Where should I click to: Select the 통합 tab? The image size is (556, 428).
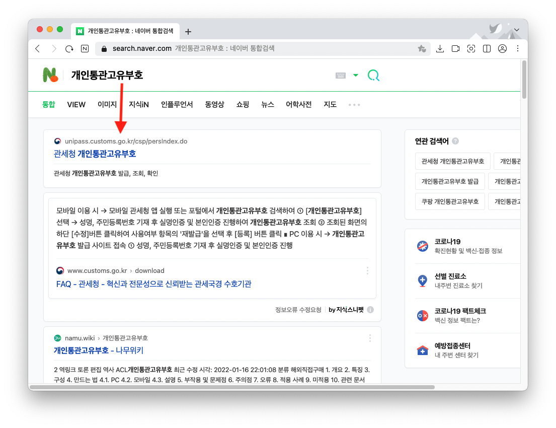(49, 104)
